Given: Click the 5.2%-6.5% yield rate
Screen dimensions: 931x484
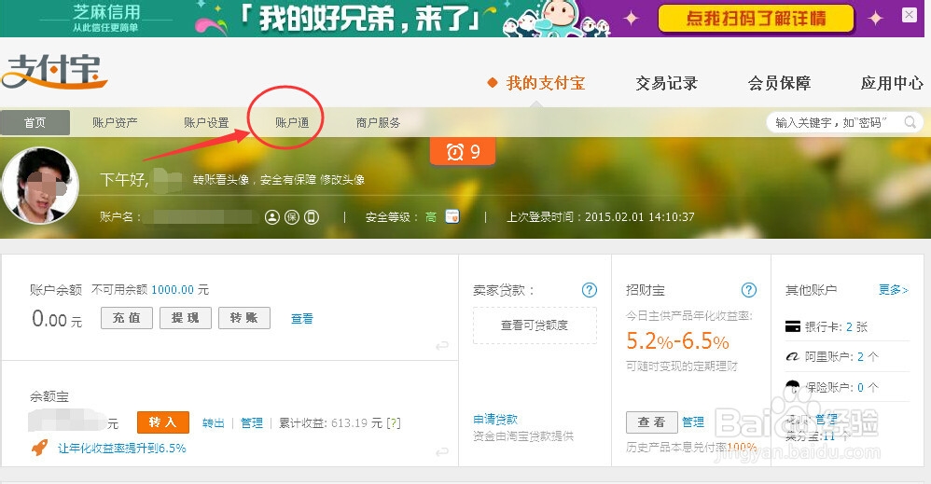Looking at the screenshot, I should [677, 341].
